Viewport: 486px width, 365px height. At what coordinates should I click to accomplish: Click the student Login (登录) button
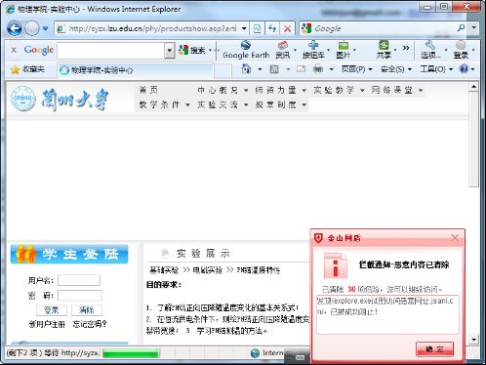click(52, 310)
